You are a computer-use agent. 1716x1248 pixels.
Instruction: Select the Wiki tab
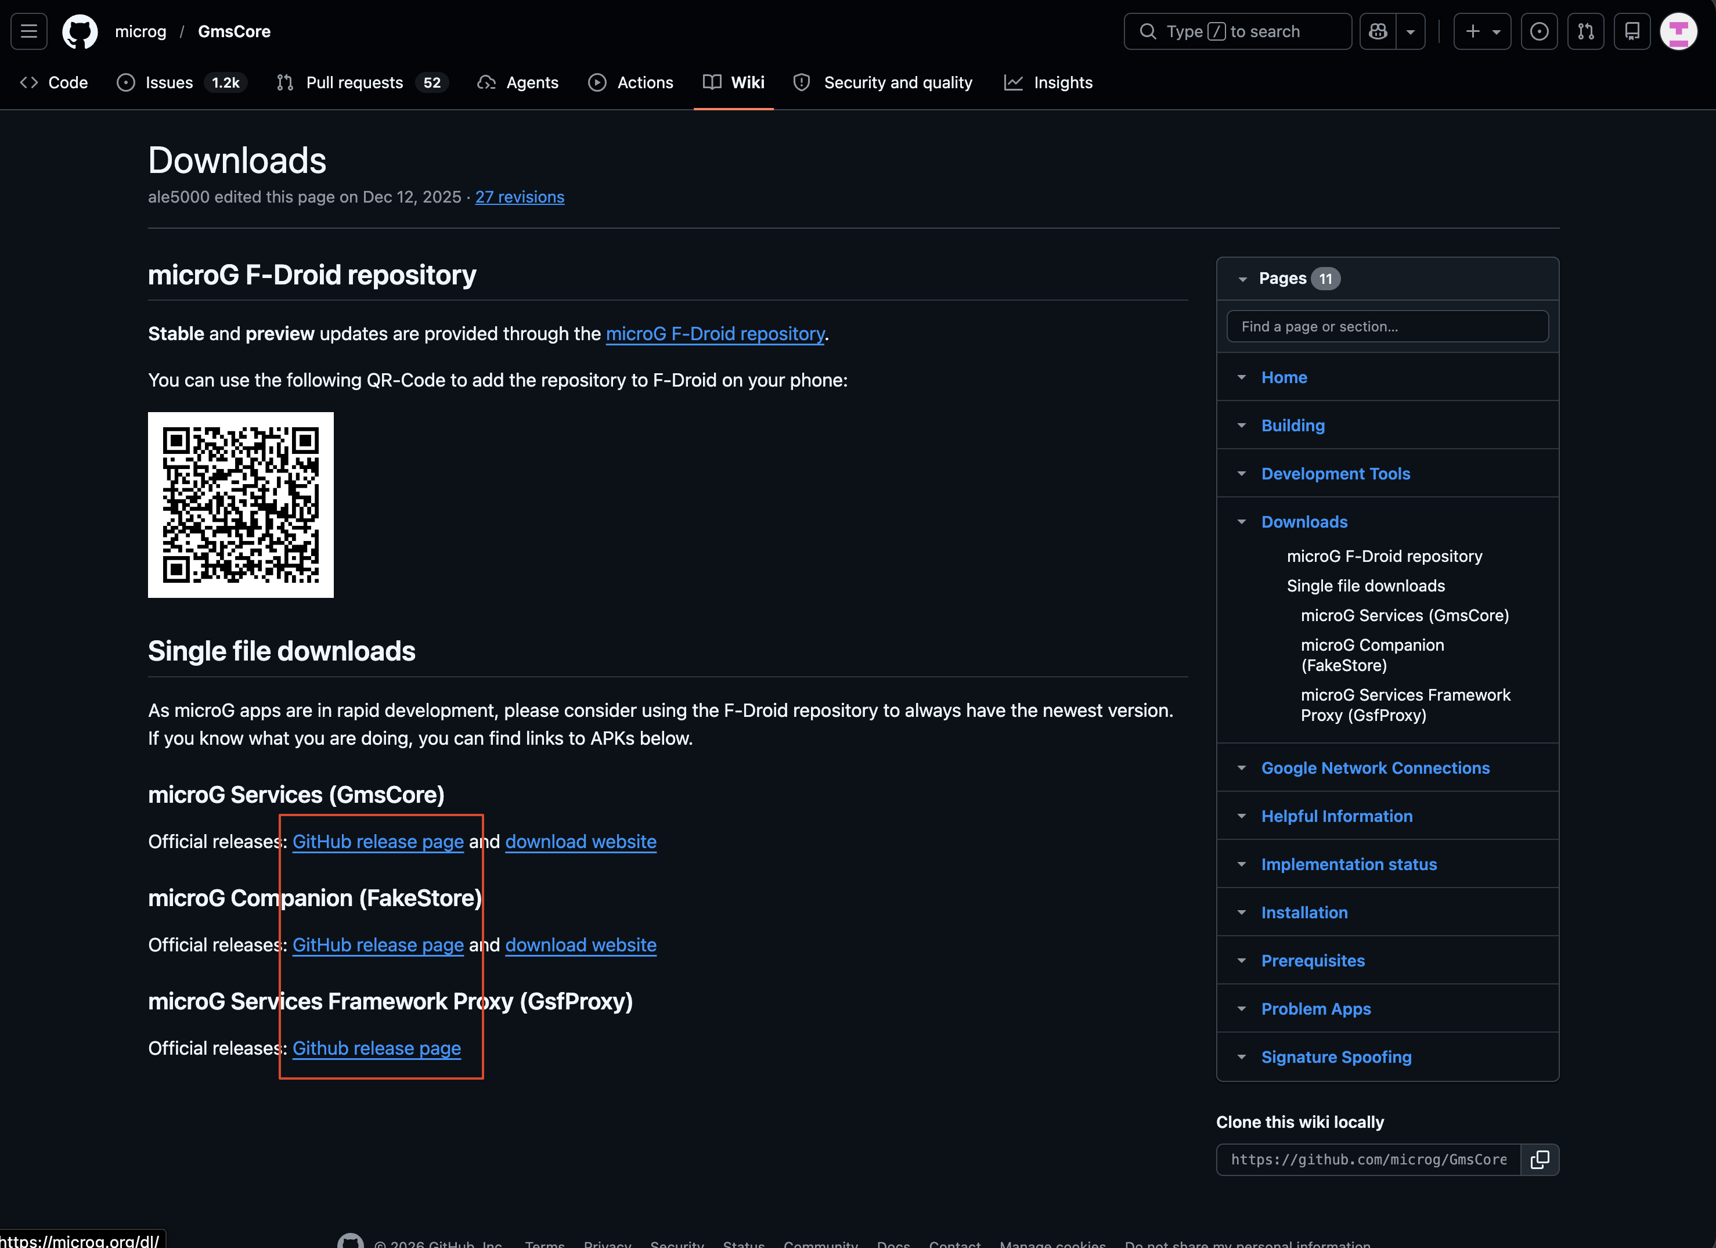(x=734, y=82)
